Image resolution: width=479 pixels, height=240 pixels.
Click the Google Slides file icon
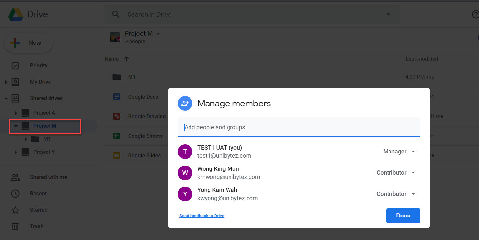[x=116, y=155]
